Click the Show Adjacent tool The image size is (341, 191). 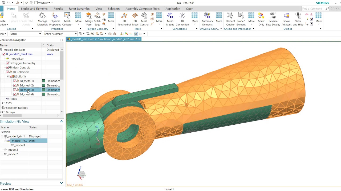tap(286, 19)
